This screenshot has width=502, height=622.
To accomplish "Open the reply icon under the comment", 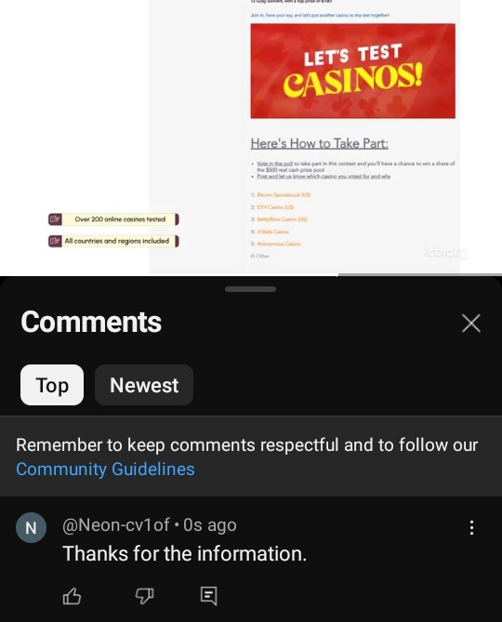I will 209,596.
